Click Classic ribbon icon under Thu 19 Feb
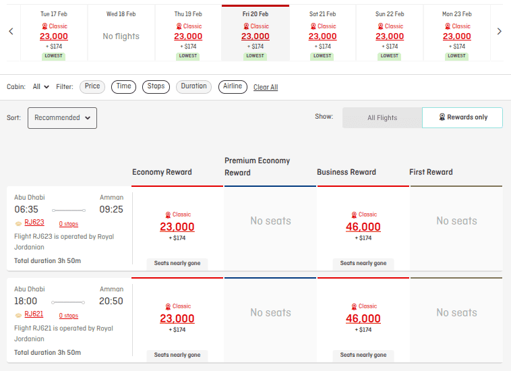 coord(179,26)
